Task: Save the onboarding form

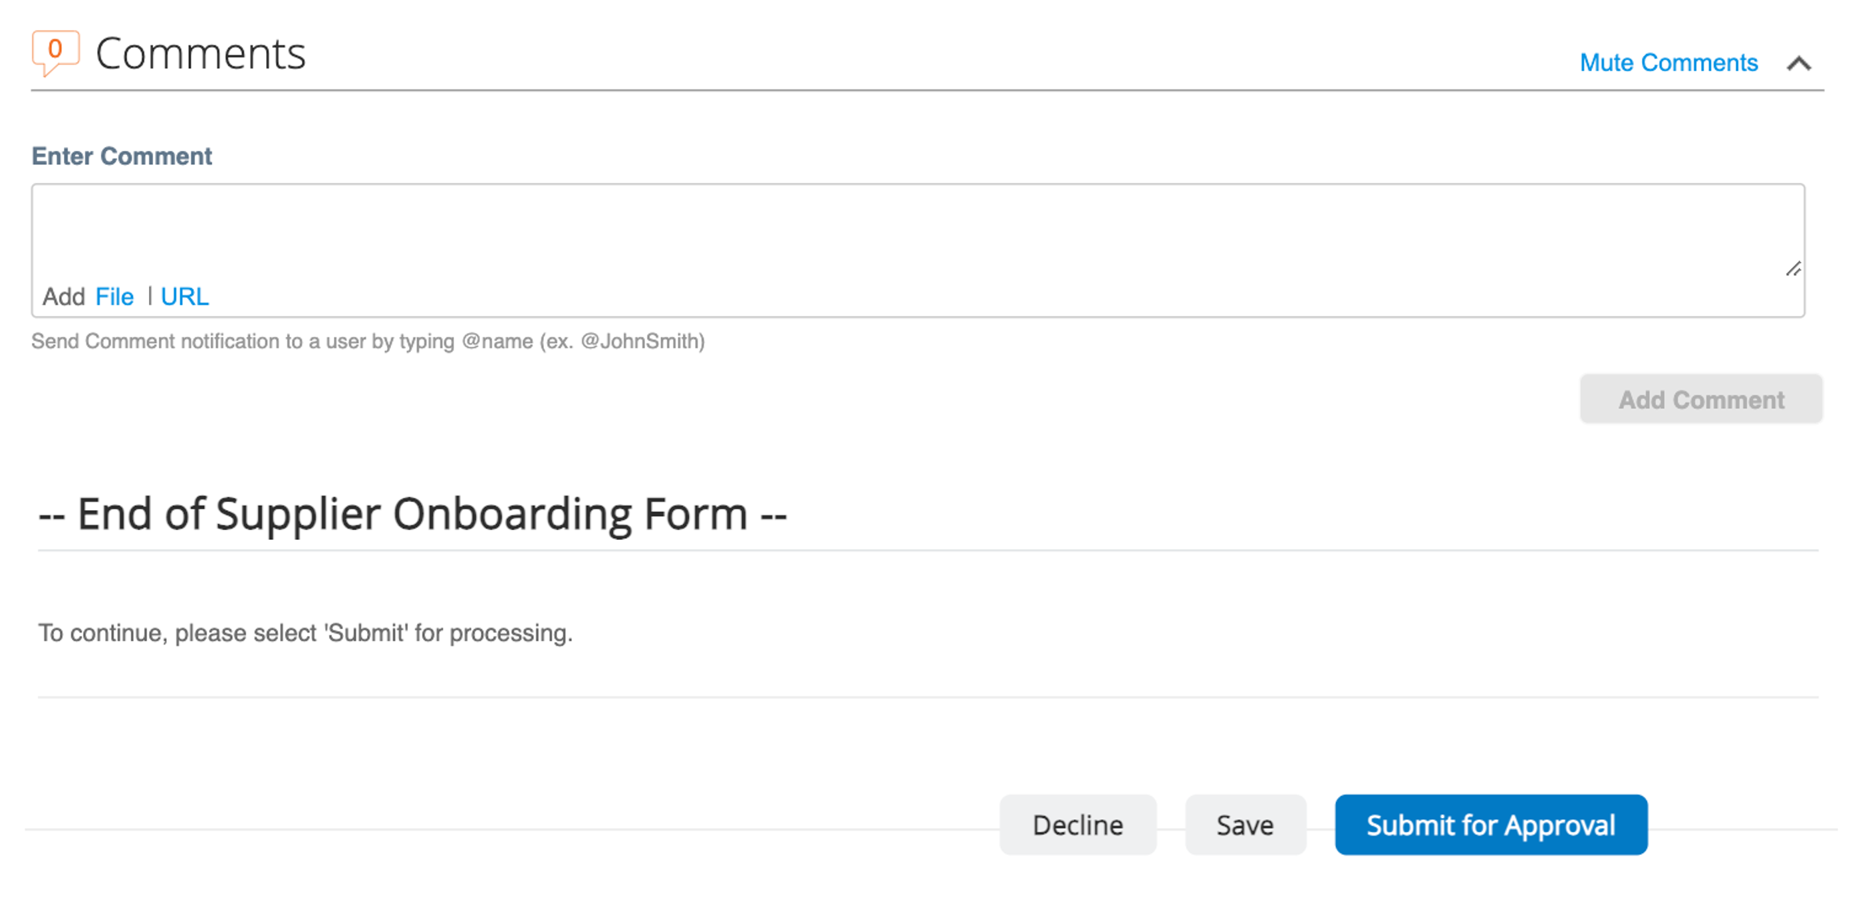Action: [1245, 825]
